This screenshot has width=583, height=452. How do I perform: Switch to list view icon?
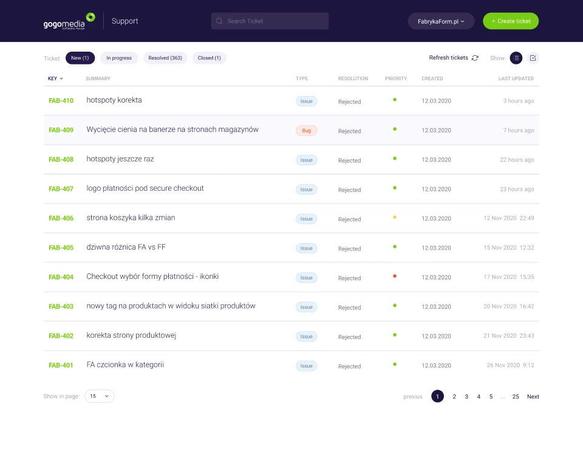[516, 58]
